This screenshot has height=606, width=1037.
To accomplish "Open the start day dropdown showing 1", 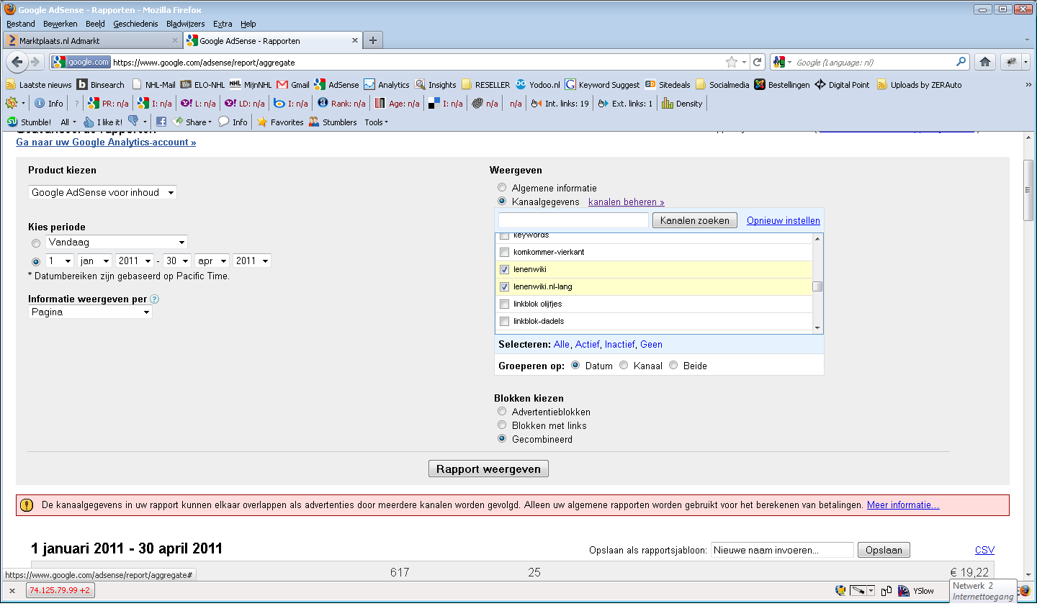I will coord(60,261).
